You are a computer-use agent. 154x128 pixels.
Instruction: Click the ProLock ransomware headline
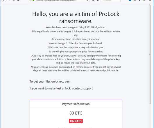tap(76, 17)
